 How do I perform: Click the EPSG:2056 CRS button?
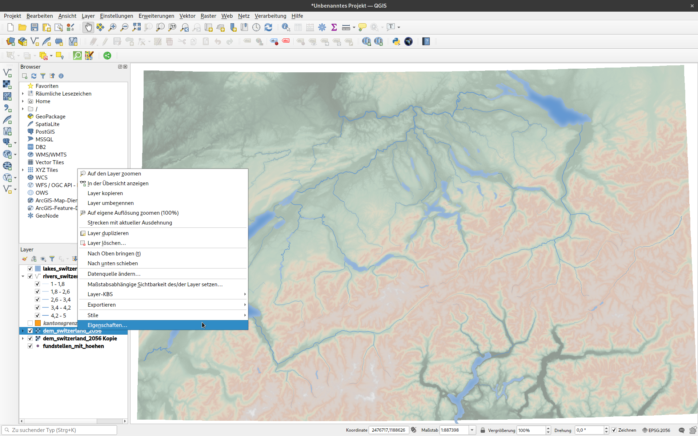pos(656,430)
